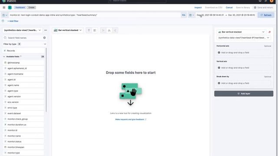Image resolution: width=278 pixels, height=156 pixels.
Task: Select the agent.version field
Action: click(x=23, y=97)
